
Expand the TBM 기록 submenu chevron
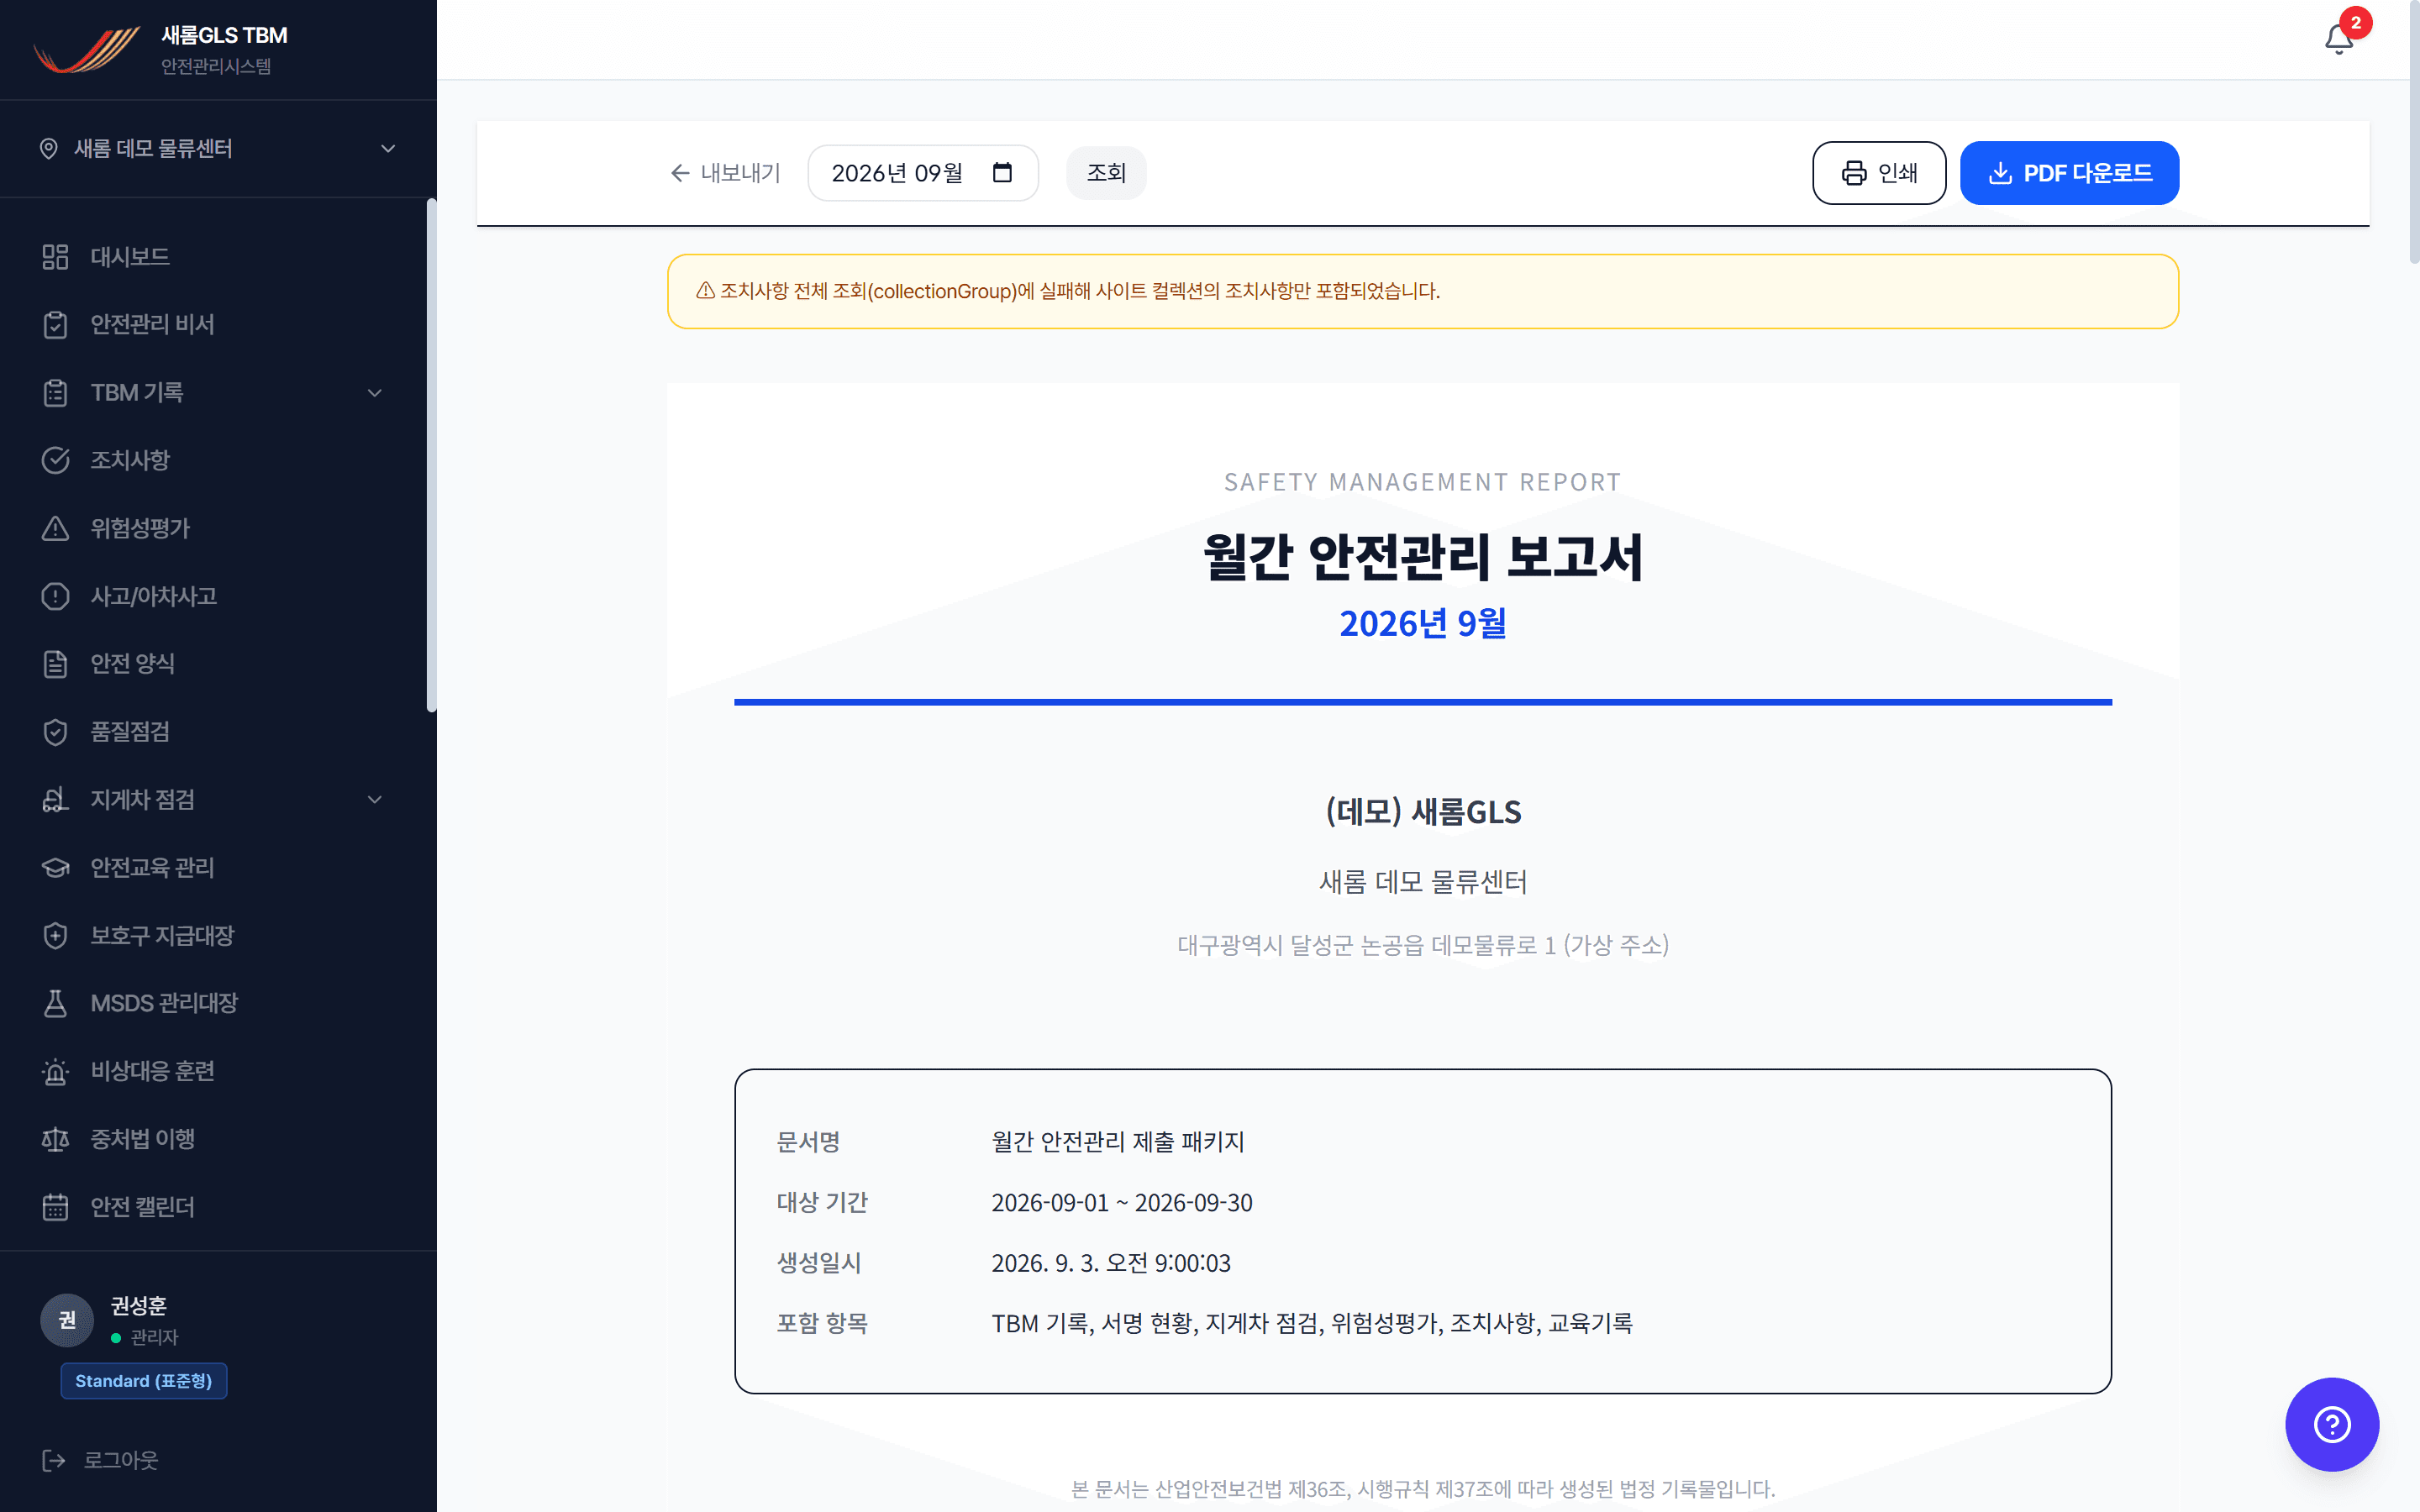coord(375,393)
